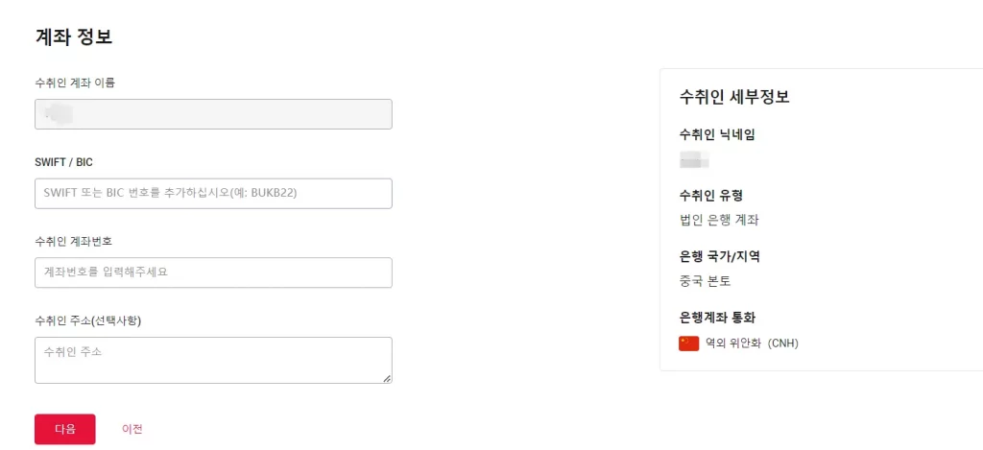Click the SWIFT / BIC label
983x450 pixels.
(64, 162)
